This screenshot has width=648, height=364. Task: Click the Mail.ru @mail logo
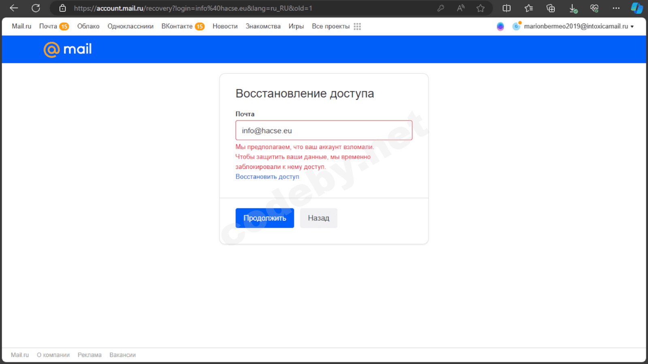point(67,49)
